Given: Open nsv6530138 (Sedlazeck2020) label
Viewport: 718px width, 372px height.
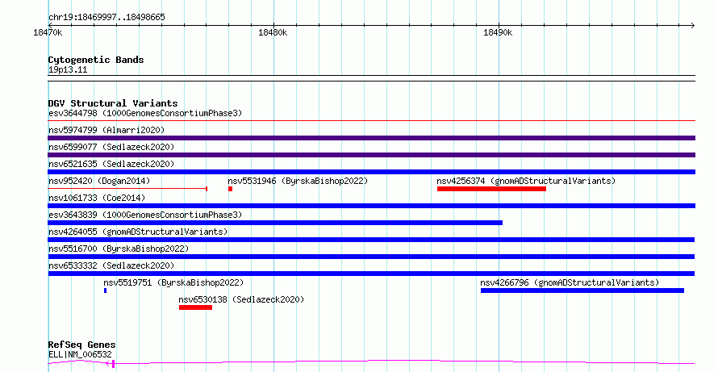Looking at the screenshot, I should coord(241,299).
